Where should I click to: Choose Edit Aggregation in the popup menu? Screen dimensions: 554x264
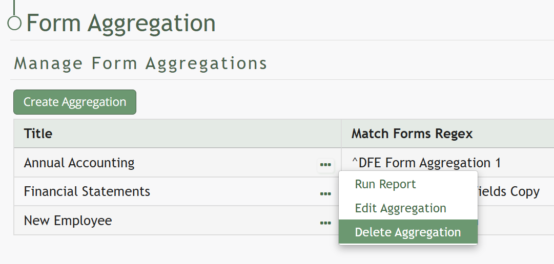coord(400,208)
